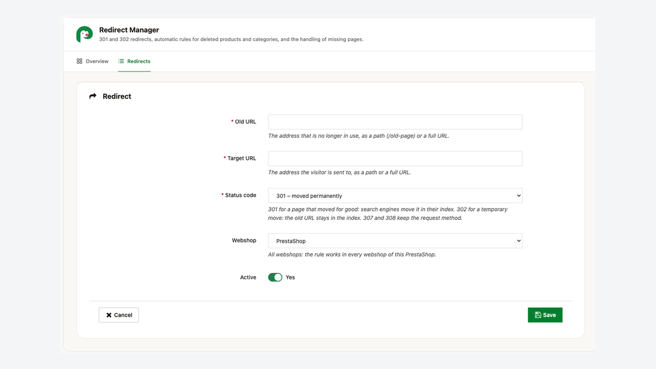
Task: Click the status code explanation about 301 and 302
Action: pyautogui.click(x=388, y=213)
